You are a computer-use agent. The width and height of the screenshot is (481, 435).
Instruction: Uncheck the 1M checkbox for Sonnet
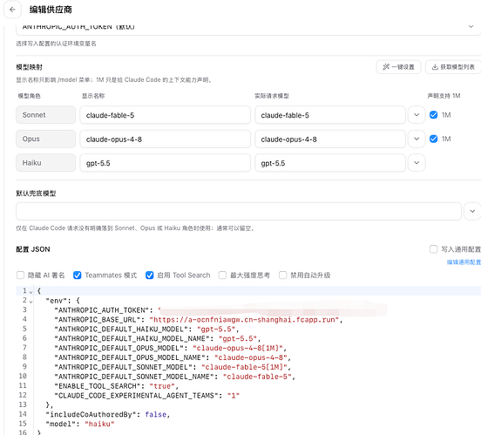(433, 115)
